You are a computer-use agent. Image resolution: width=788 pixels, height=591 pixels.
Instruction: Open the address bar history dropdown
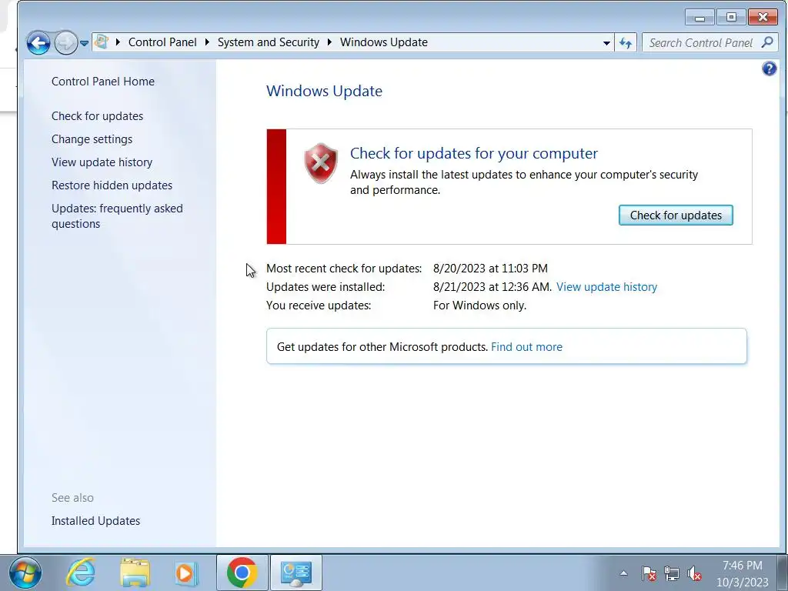pos(606,43)
